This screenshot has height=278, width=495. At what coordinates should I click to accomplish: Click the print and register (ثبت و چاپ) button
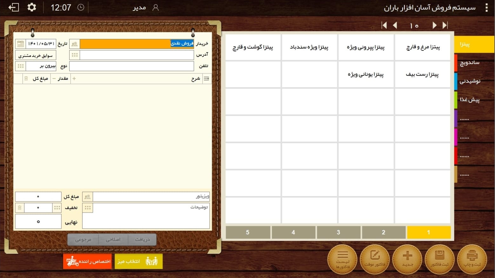click(472, 259)
